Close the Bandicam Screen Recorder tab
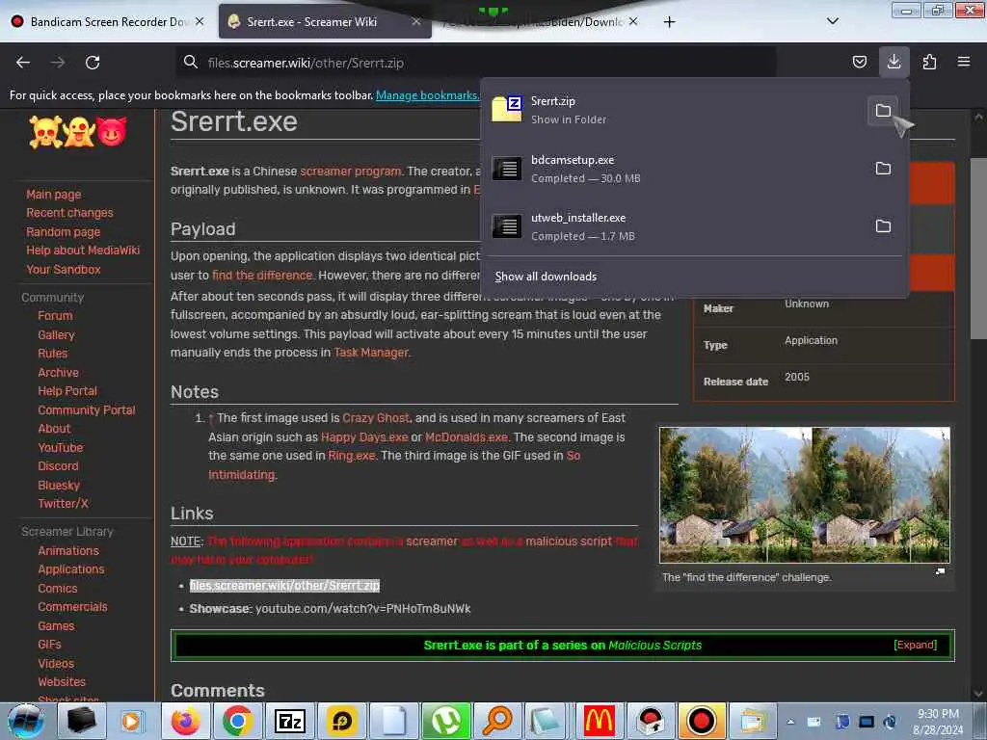 [200, 21]
